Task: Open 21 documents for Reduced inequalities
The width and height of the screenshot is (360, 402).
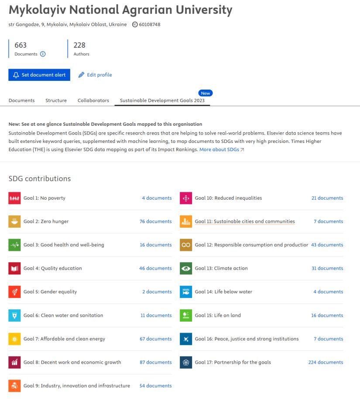Action: tap(327, 198)
